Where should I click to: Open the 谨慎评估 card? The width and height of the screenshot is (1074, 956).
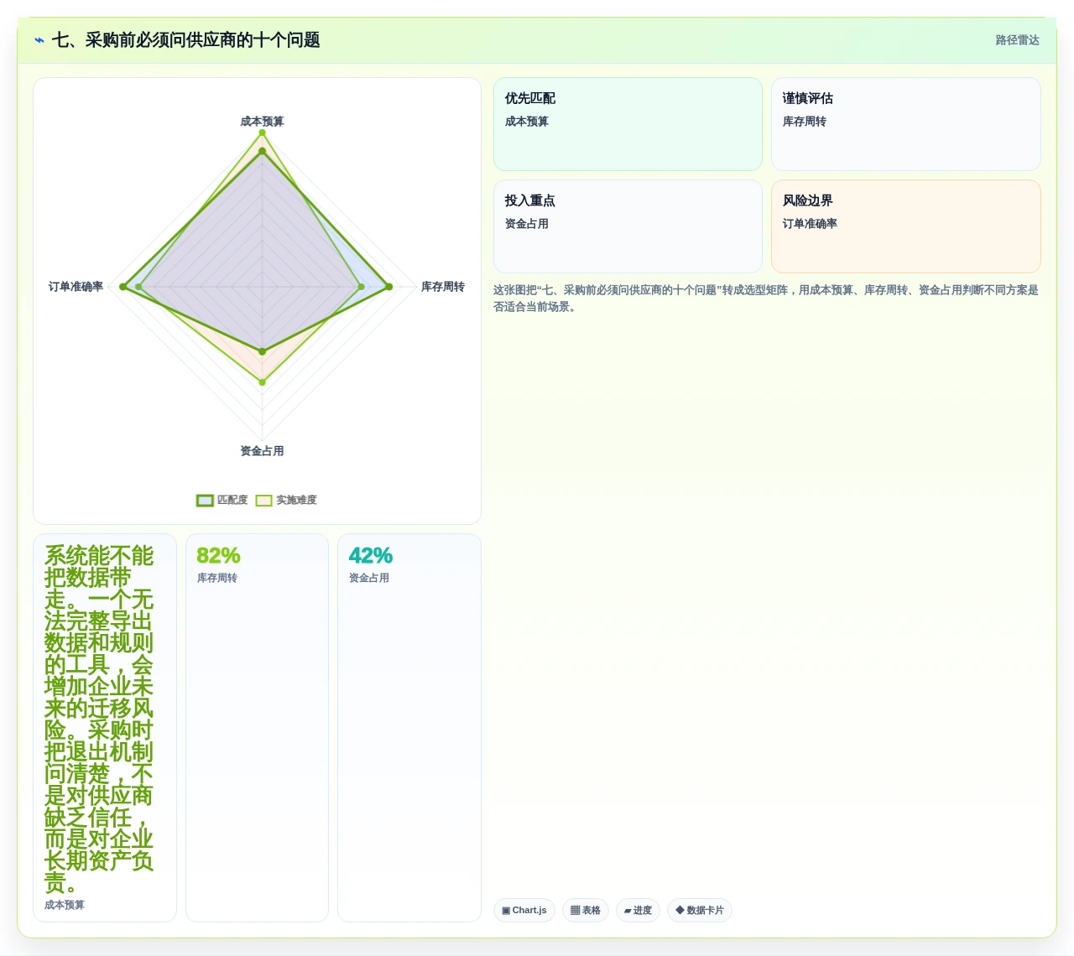906,124
